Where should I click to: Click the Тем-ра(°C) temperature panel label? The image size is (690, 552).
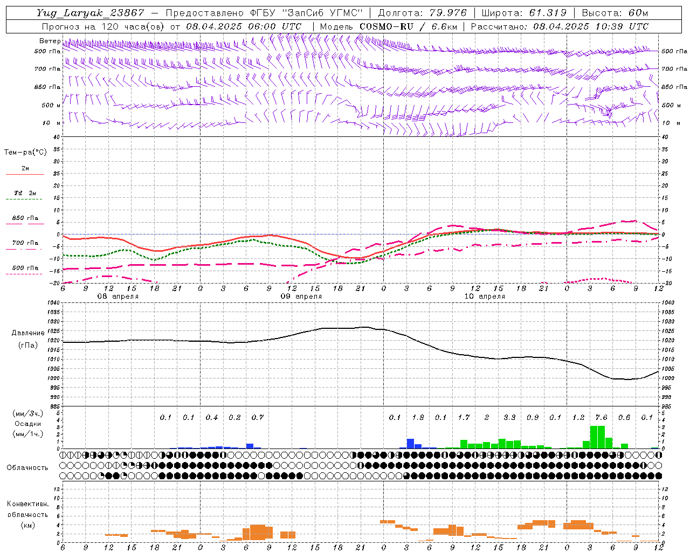point(25,153)
